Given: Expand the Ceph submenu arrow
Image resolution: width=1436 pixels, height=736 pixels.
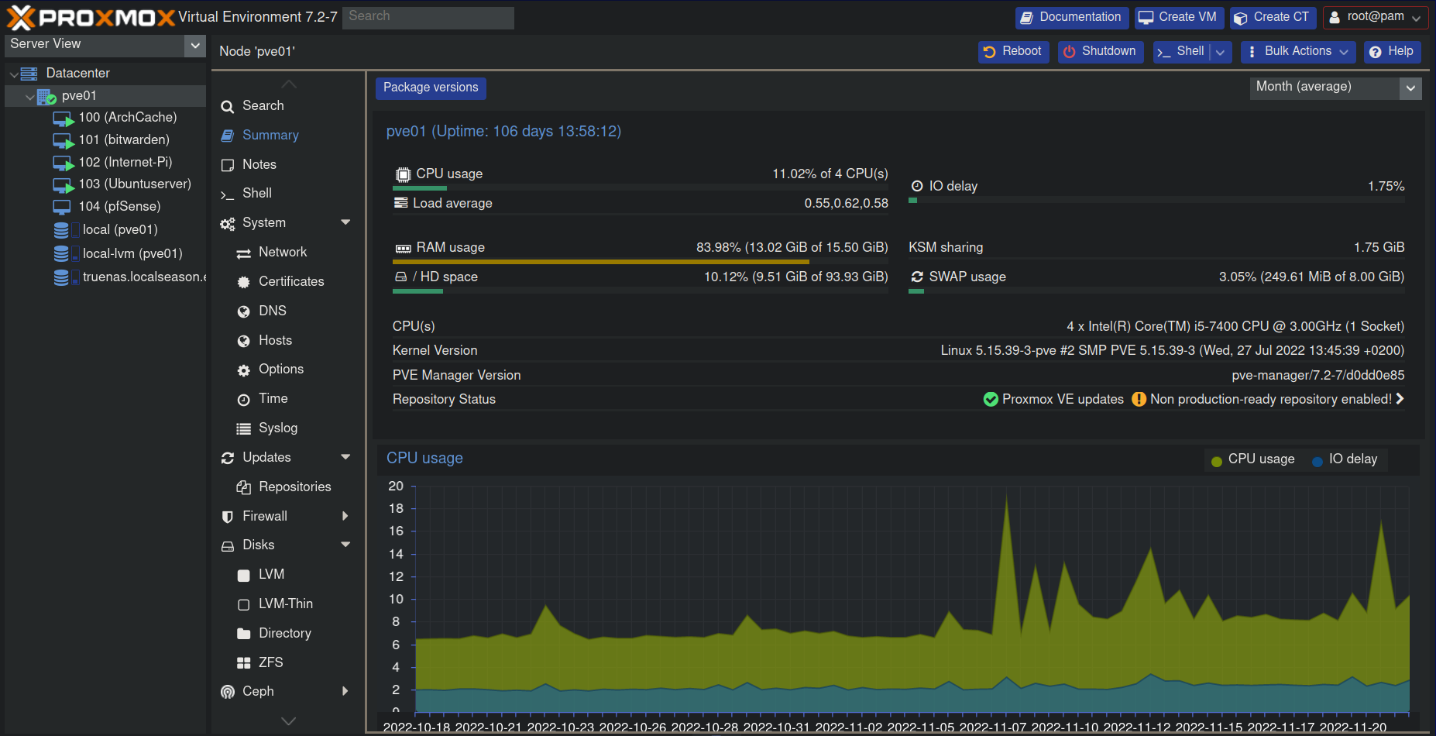Looking at the screenshot, I should pyautogui.click(x=345, y=692).
